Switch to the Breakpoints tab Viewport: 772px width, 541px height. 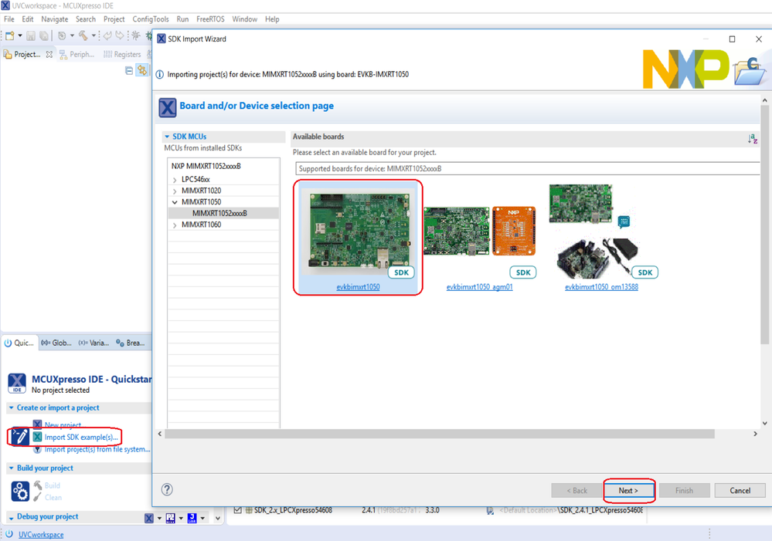pyautogui.click(x=131, y=343)
